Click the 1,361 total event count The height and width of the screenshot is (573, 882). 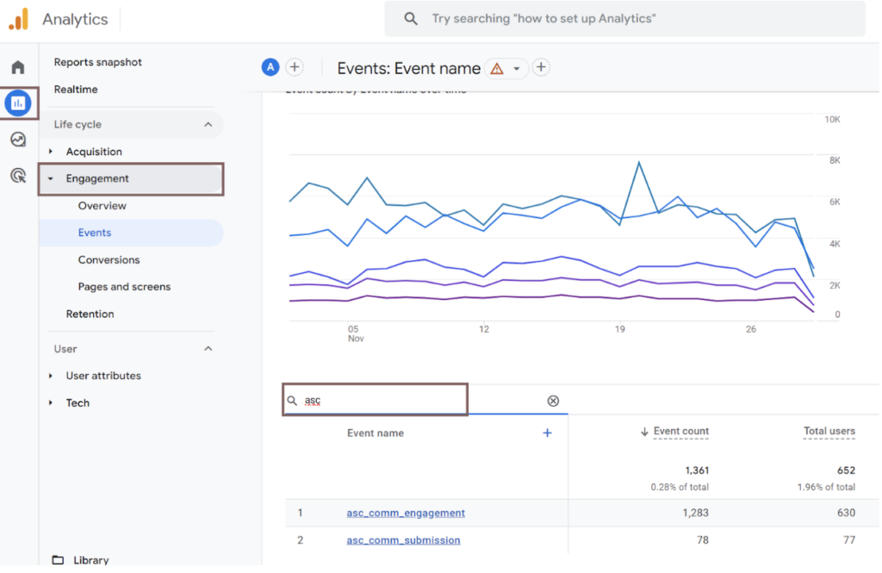coord(697,470)
